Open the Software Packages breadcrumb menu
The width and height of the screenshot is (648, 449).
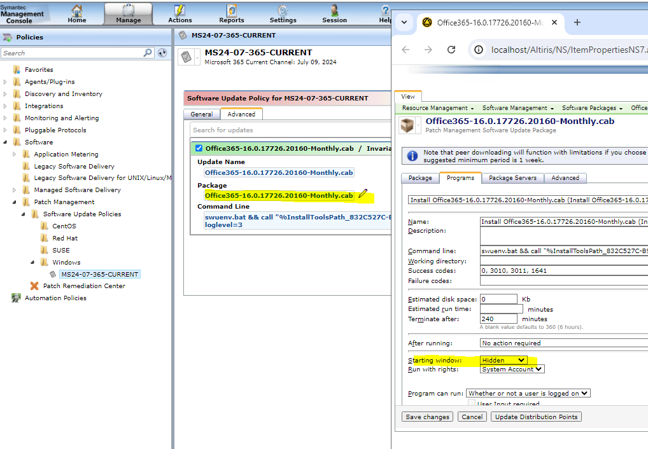pos(592,108)
